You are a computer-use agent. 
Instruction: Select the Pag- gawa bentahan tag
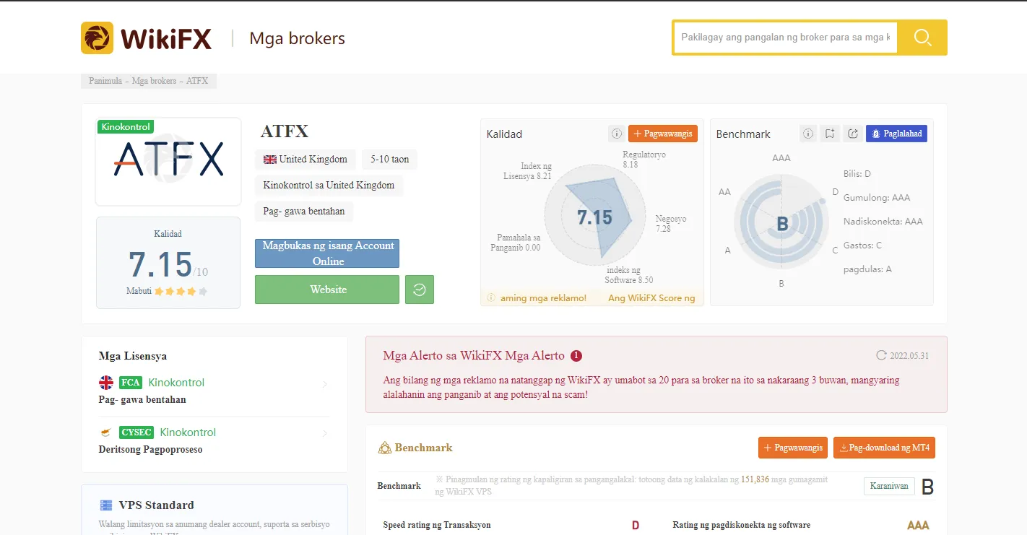304,212
